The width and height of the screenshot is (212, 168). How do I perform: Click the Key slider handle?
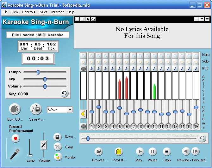[x=45, y=79]
